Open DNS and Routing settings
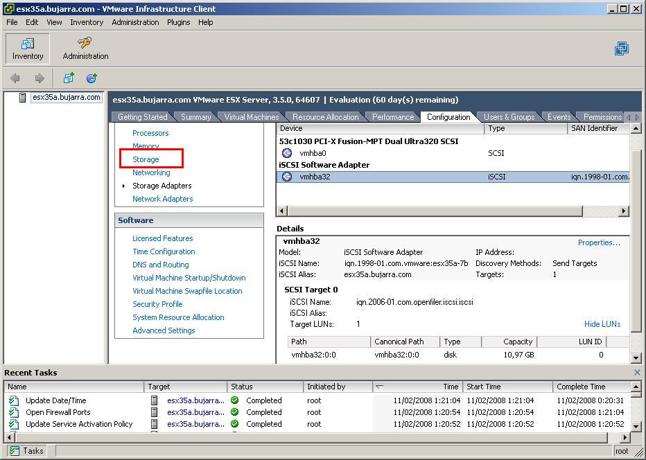 pyautogui.click(x=161, y=265)
